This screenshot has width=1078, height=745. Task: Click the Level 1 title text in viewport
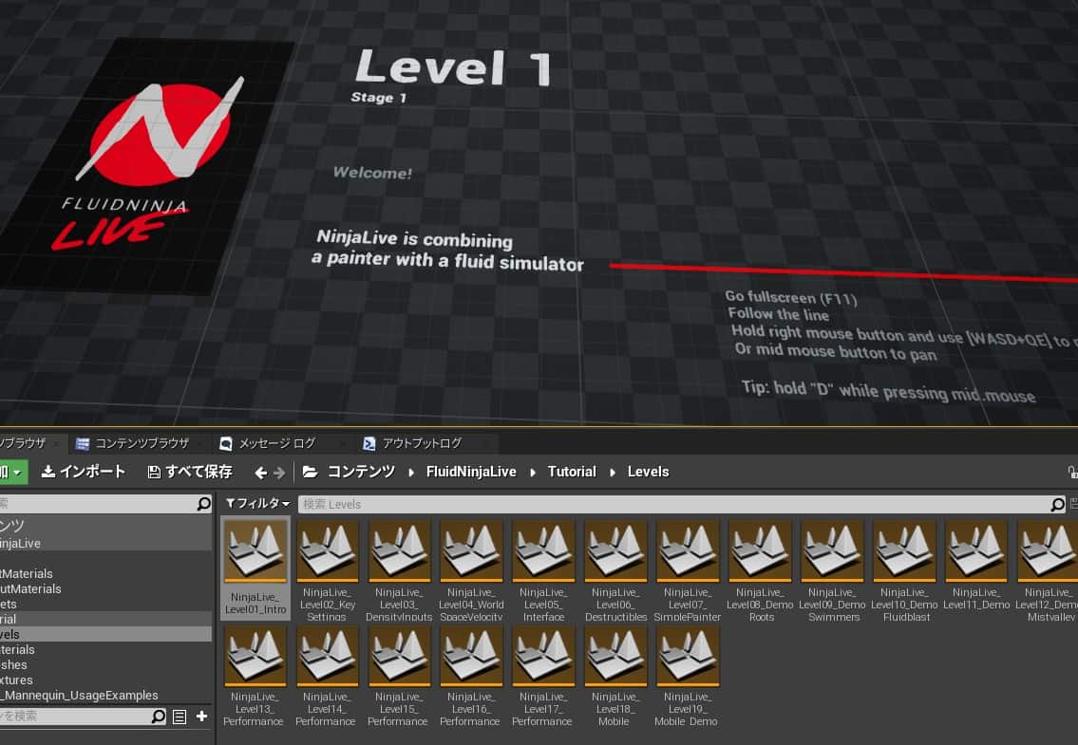point(453,66)
